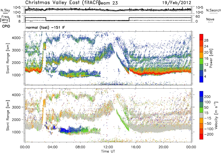Click 'Slant Range [km]' label of velocity panel
Viewport: 221px width, 153px height.
click(8, 115)
